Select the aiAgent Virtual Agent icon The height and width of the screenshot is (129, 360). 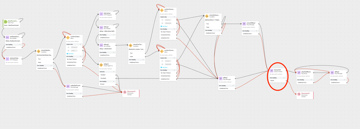101,65
